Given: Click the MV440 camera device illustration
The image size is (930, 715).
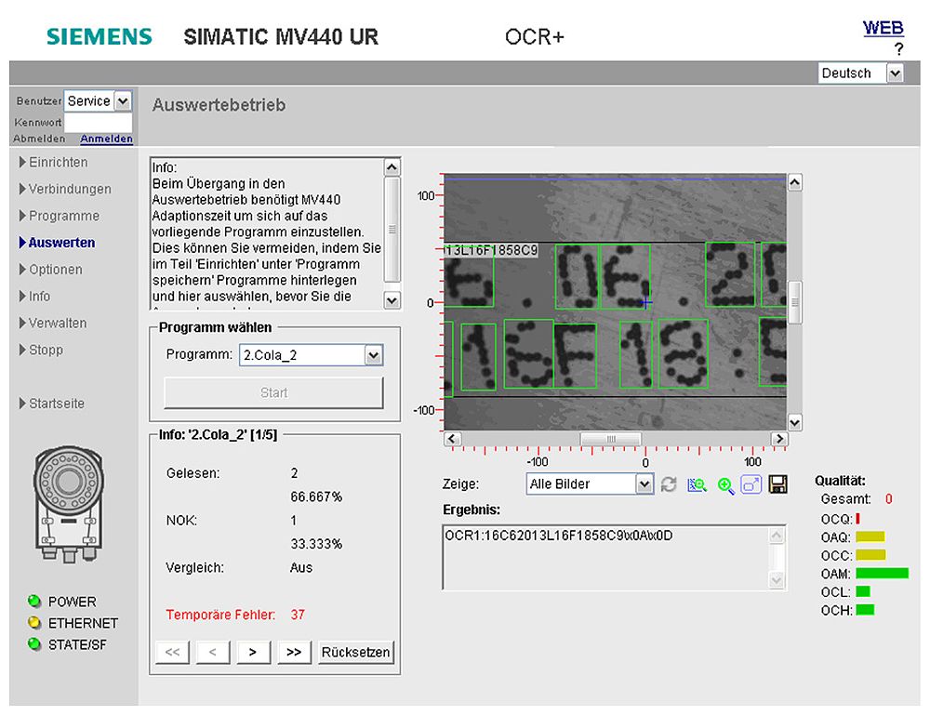Looking at the screenshot, I should click(67, 502).
